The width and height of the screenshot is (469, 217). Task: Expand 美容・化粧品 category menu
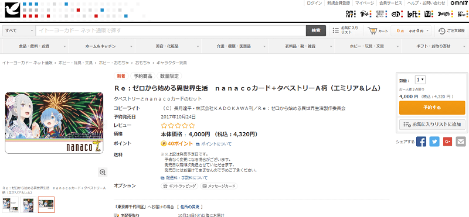[x=168, y=46]
